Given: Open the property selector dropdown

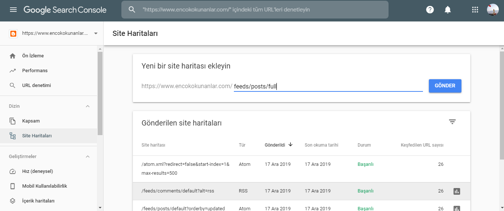Looking at the screenshot, I should click(96, 33).
